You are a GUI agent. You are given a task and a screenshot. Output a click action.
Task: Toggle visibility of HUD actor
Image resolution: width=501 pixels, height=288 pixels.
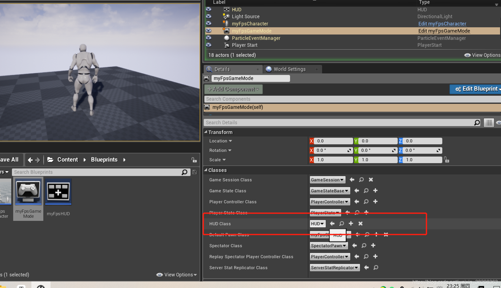[x=208, y=9]
